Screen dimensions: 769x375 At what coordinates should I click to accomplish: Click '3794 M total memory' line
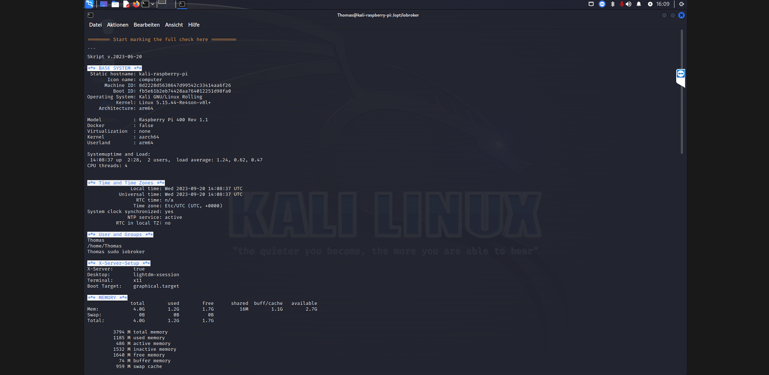(140, 332)
